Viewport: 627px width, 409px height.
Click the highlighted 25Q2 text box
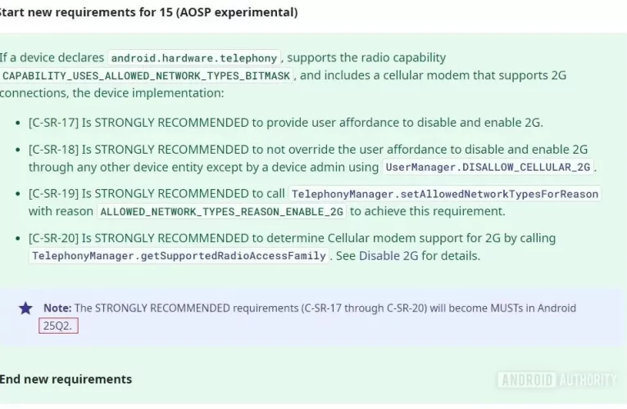pos(58,325)
